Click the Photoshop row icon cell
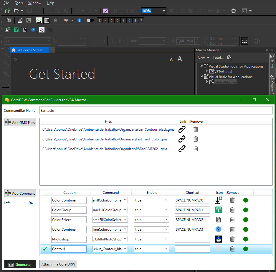 pos(219,239)
